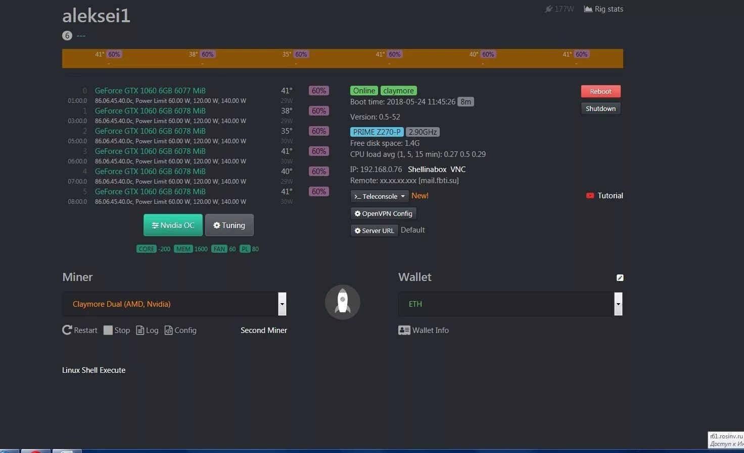This screenshot has height=453, width=744.
Task: Click the Remote mail.fbti.su address text
Action: tap(404, 181)
